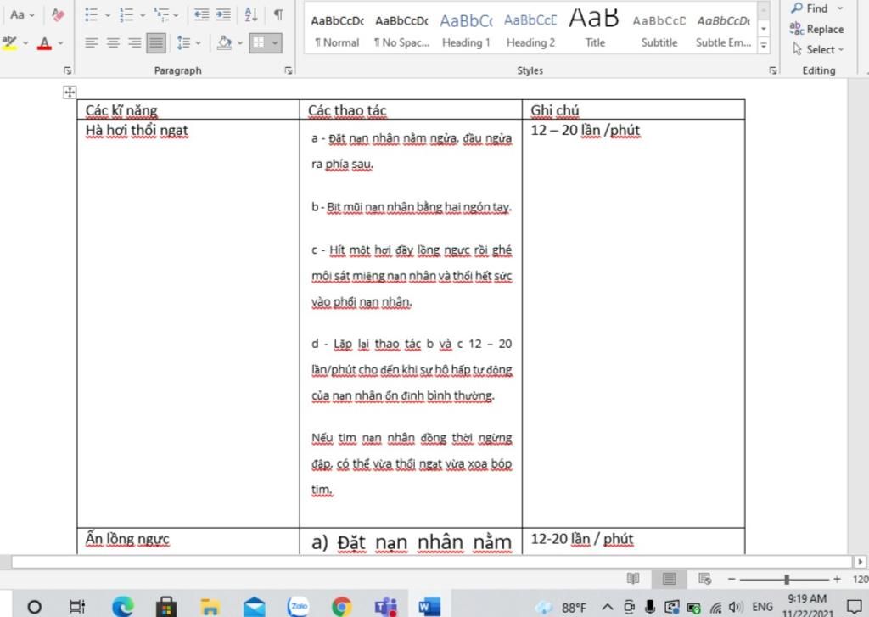Align text right

click(135, 42)
